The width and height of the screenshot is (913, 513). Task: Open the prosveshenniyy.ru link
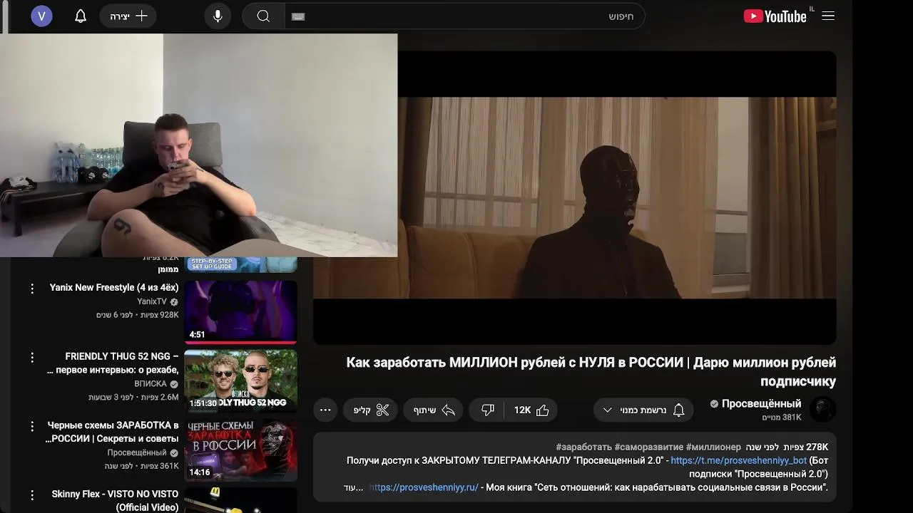tap(424, 487)
